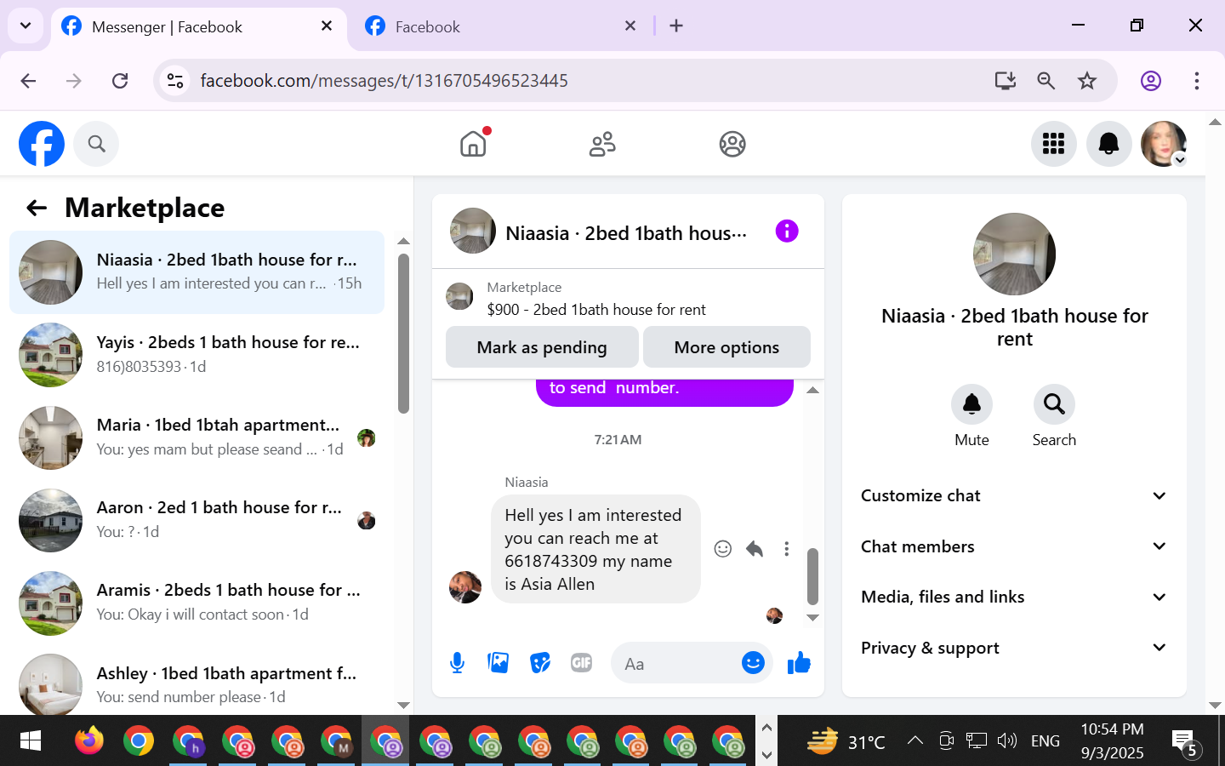1225x766 pixels.
Task: Select the Niaasia conversation in list
Action: pos(197,272)
